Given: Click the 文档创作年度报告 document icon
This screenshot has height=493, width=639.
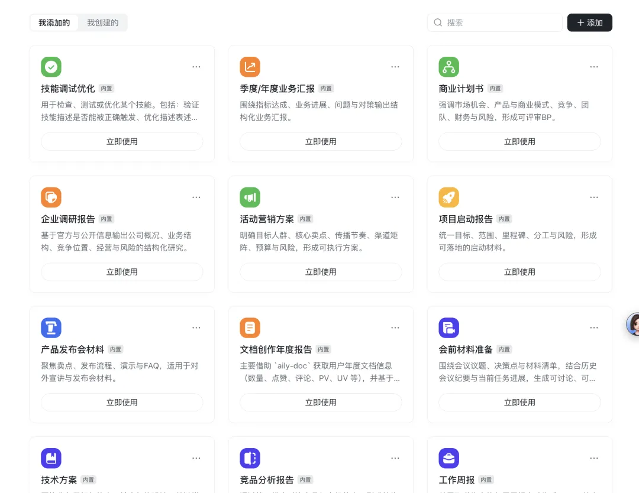Looking at the screenshot, I should (250, 327).
